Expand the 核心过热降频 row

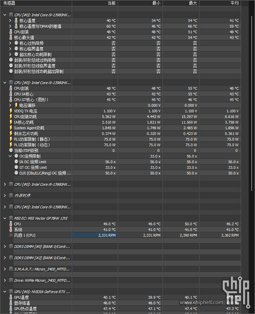coord(10,43)
